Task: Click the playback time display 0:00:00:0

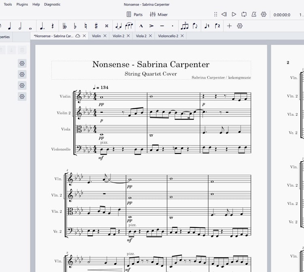Action: [282, 15]
